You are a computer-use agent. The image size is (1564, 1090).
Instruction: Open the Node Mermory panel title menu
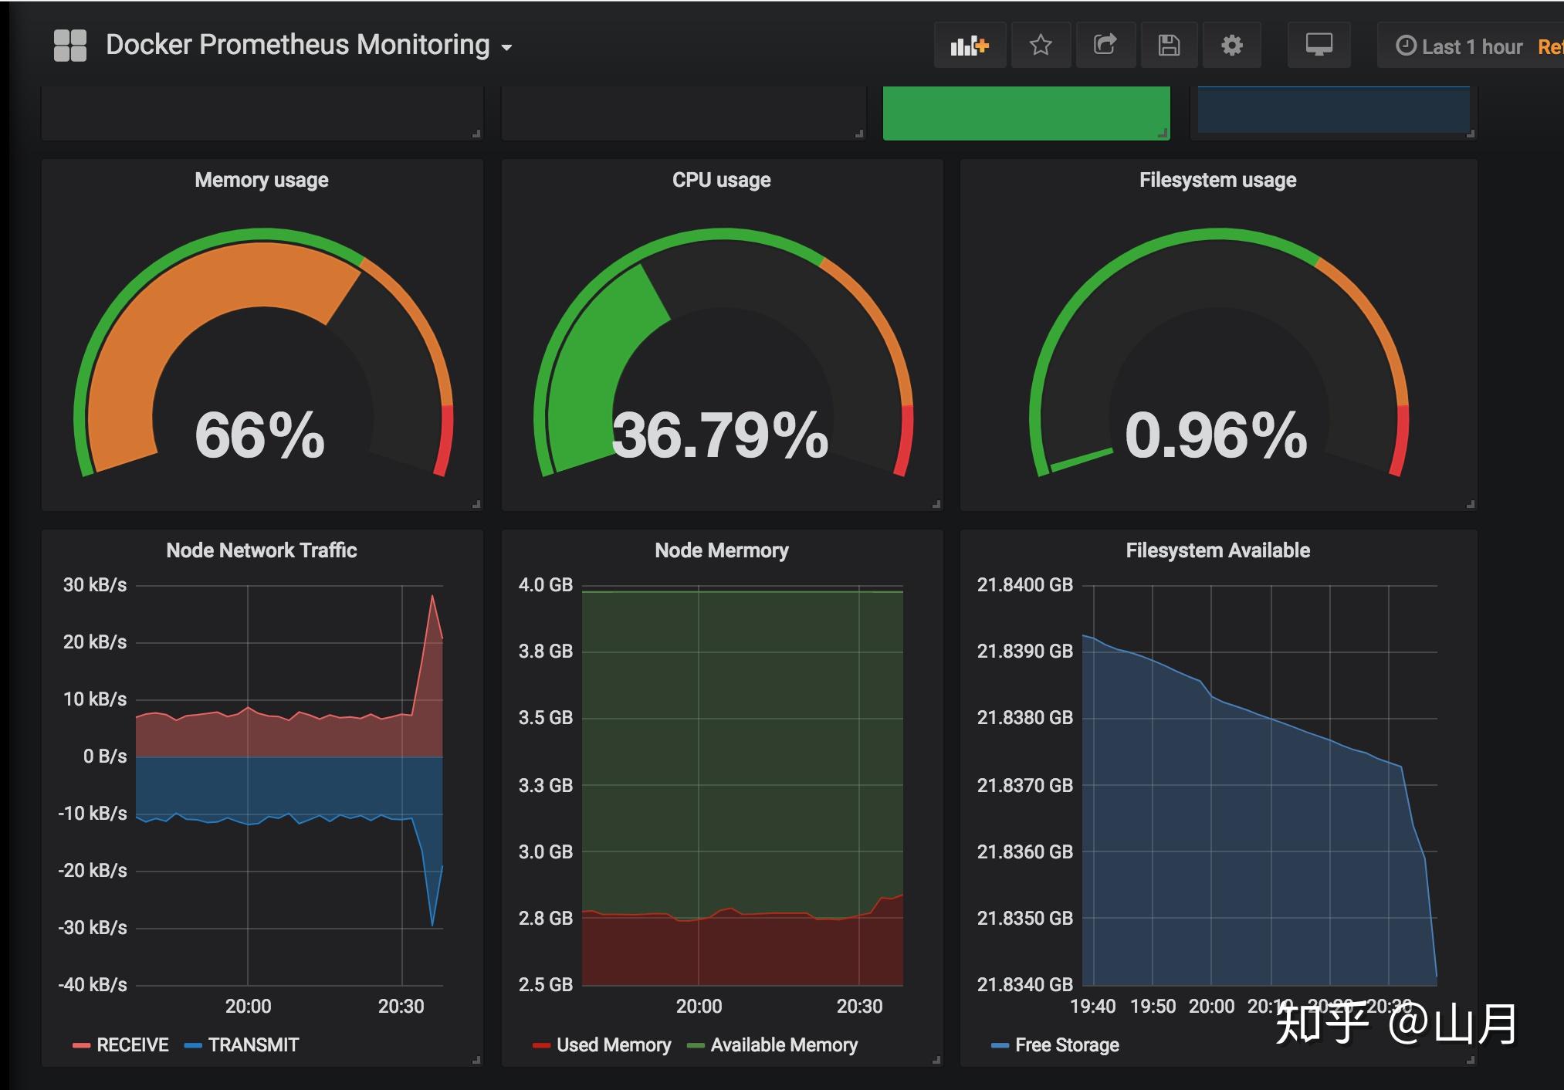[x=722, y=550]
